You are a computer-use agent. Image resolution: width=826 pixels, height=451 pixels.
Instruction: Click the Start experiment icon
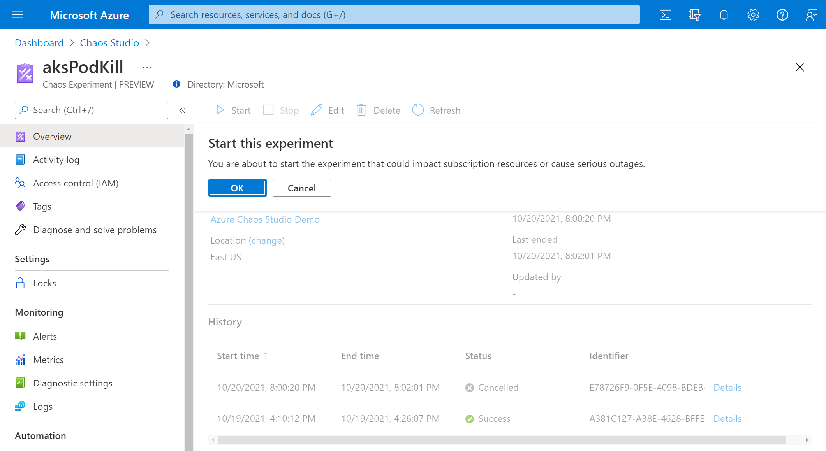tap(220, 109)
